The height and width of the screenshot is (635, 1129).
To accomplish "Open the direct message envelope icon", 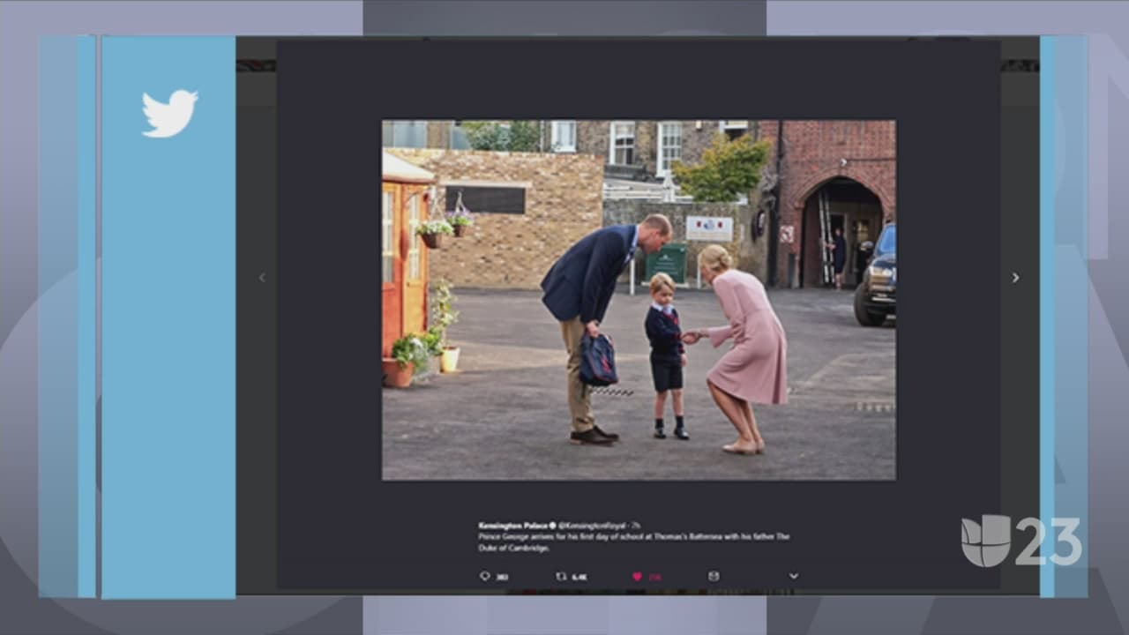I will point(714,576).
